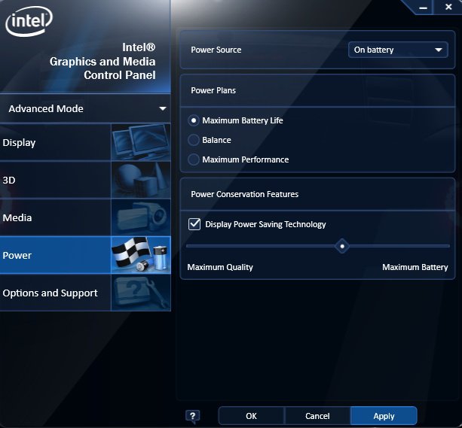Choose the Balance power plan
The width and height of the screenshot is (462, 428).
[x=194, y=140]
